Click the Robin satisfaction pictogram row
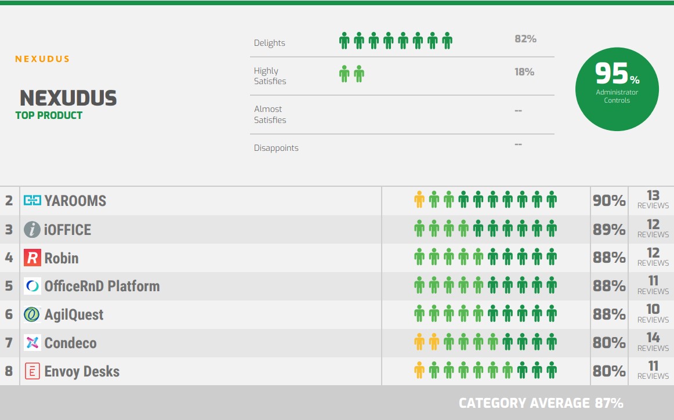This screenshot has height=420, width=674. click(485, 256)
